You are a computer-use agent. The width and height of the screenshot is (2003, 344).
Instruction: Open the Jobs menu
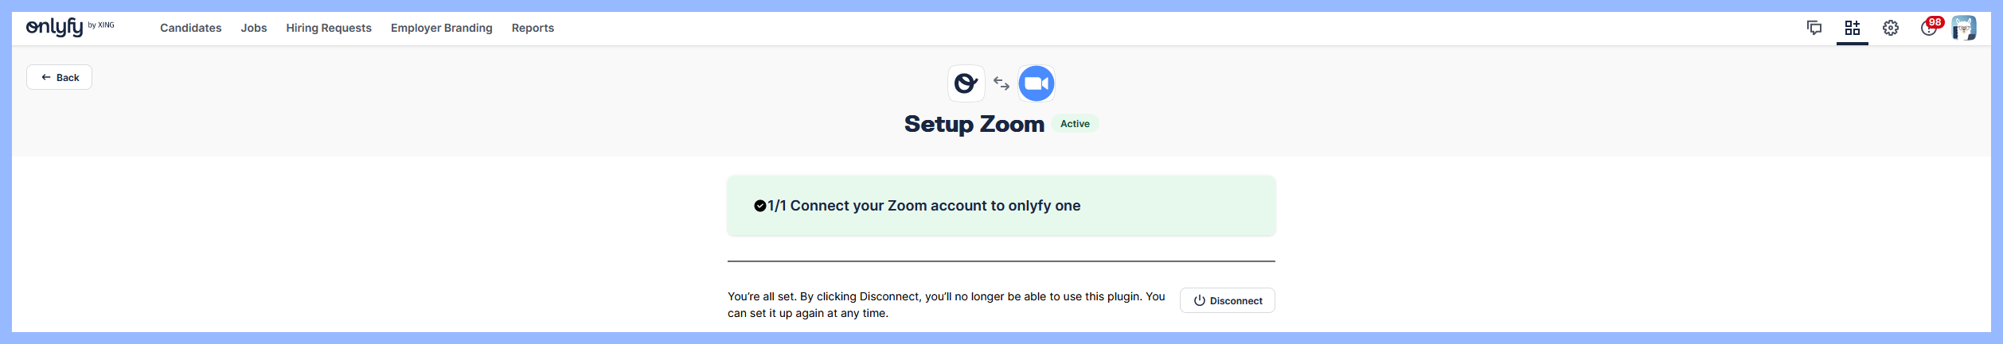tap(254, 28)
